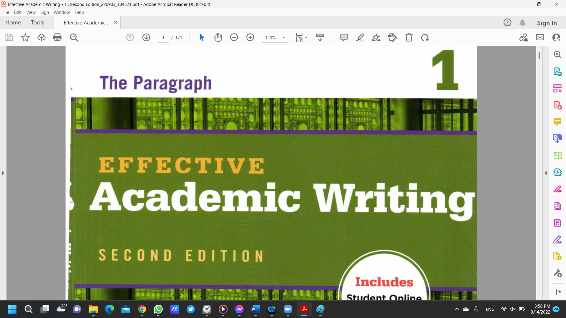Rotate the page view icon
Screen dimensions: 566x318
coord(425,37)
